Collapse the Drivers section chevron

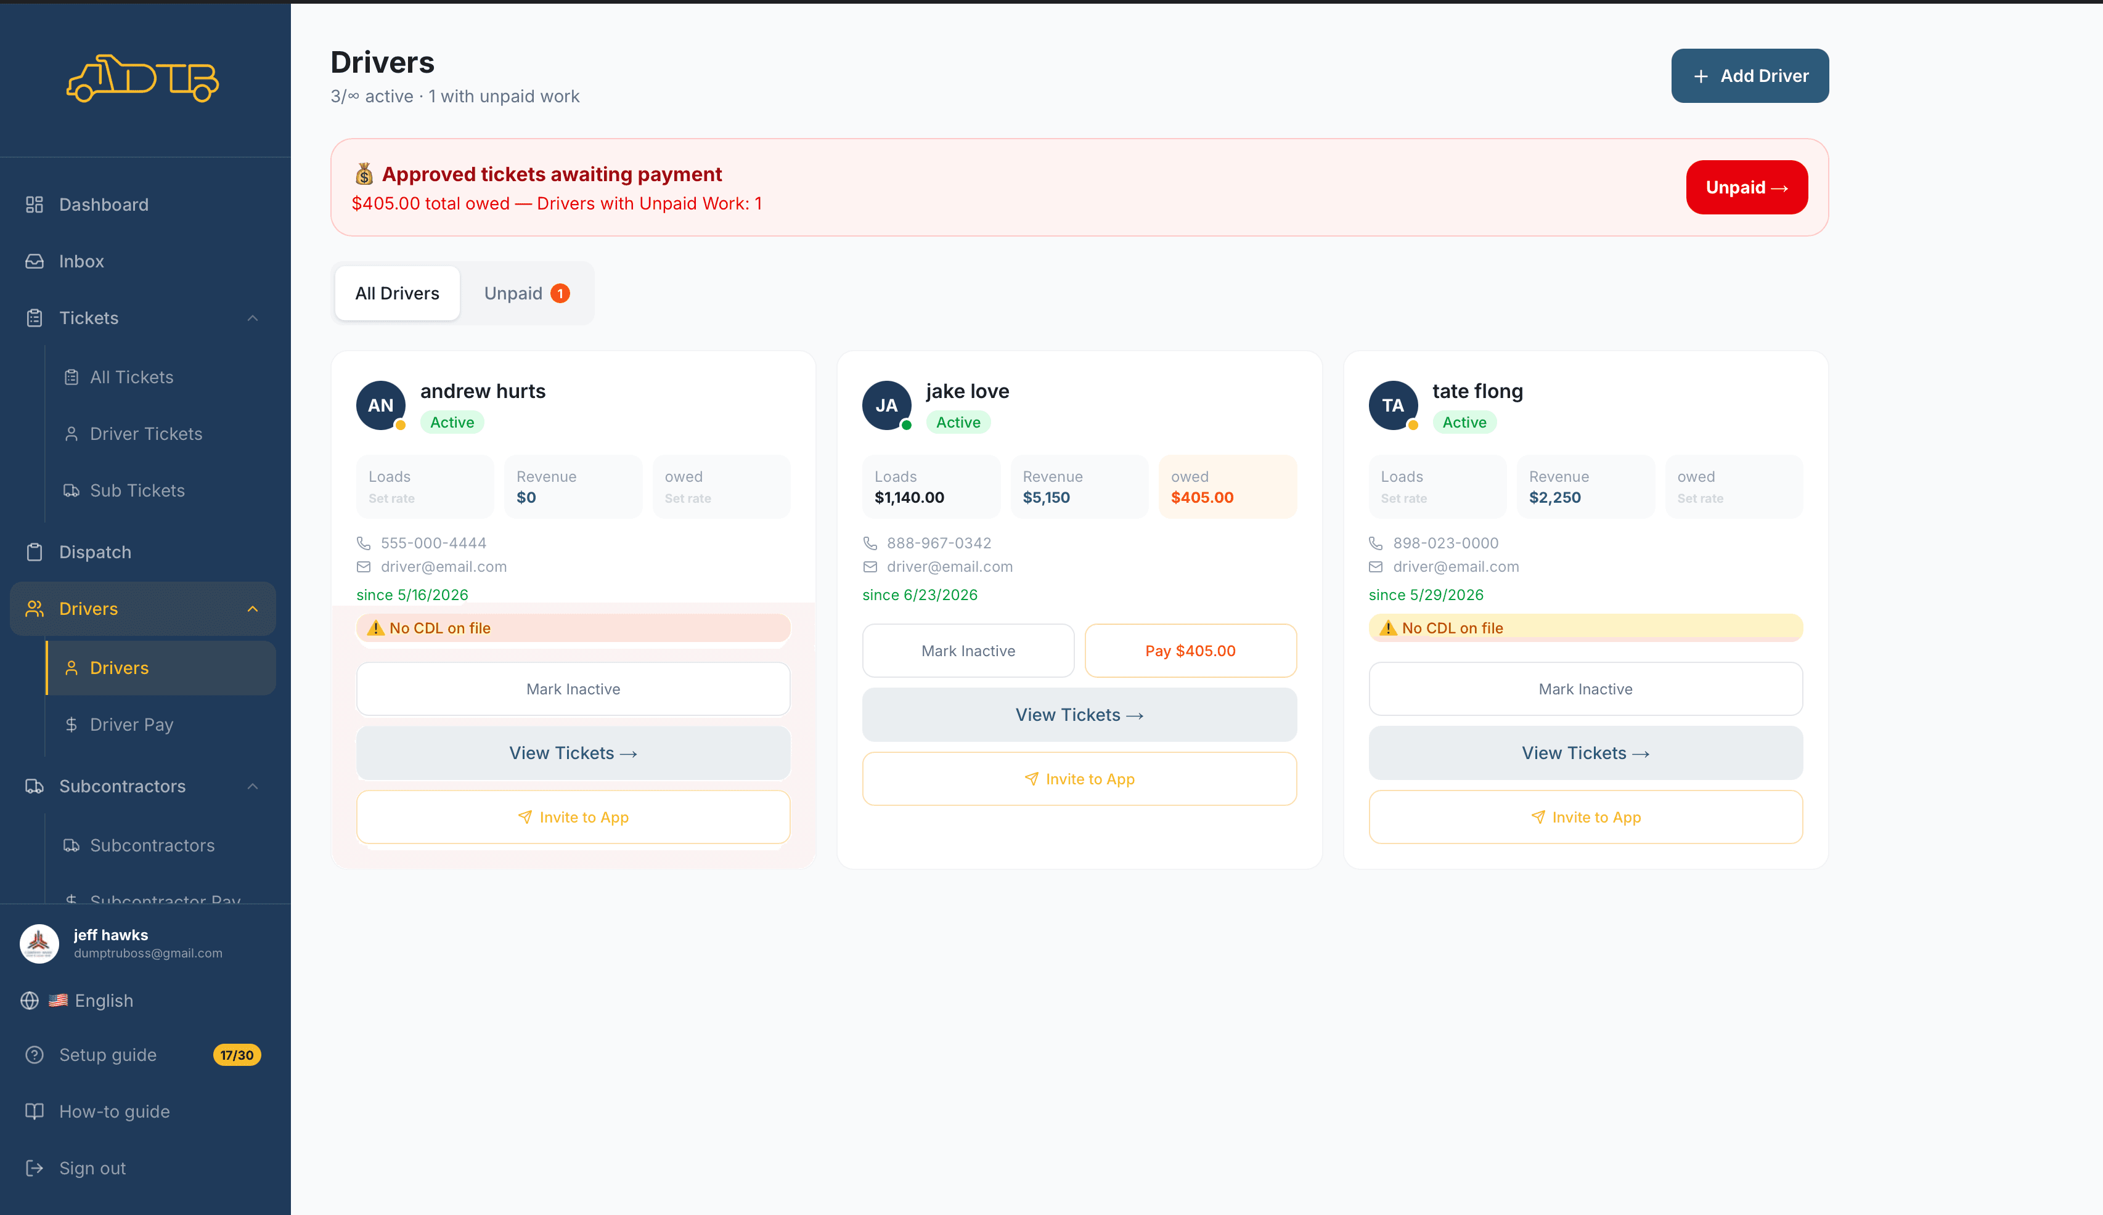coord(253,609)
